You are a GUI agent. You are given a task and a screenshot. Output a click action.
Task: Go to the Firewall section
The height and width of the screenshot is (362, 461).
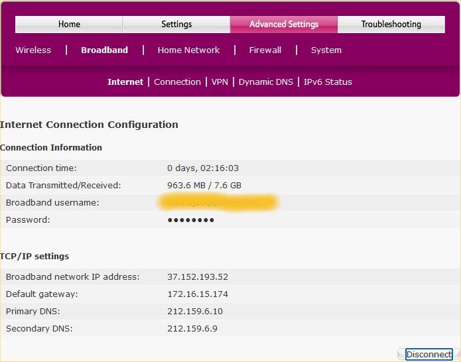point(265,50)
